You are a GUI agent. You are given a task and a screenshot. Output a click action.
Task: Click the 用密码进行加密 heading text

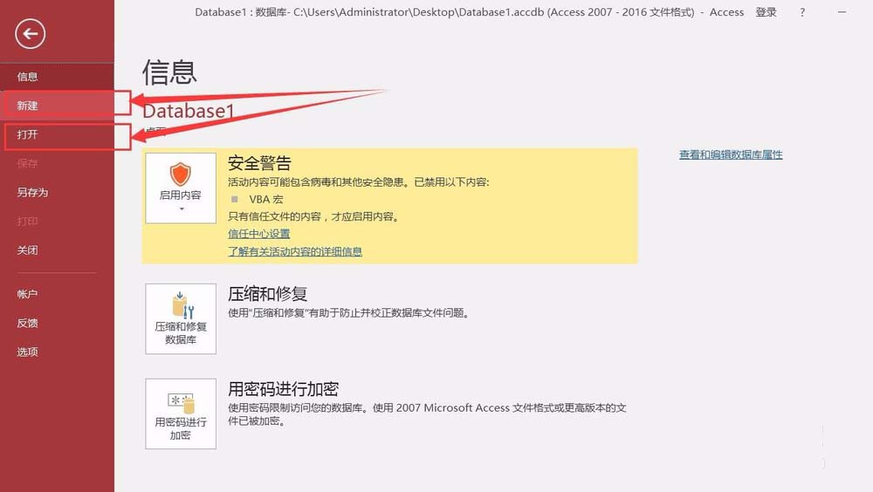tap(283, 388)
